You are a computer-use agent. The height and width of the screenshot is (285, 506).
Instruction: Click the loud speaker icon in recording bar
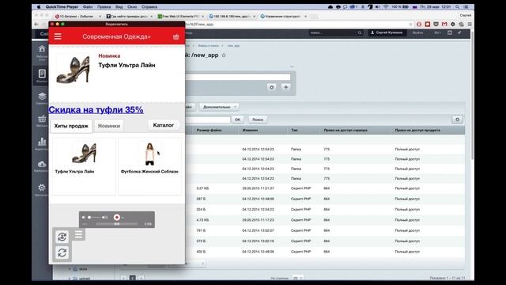tap(105, 218)
